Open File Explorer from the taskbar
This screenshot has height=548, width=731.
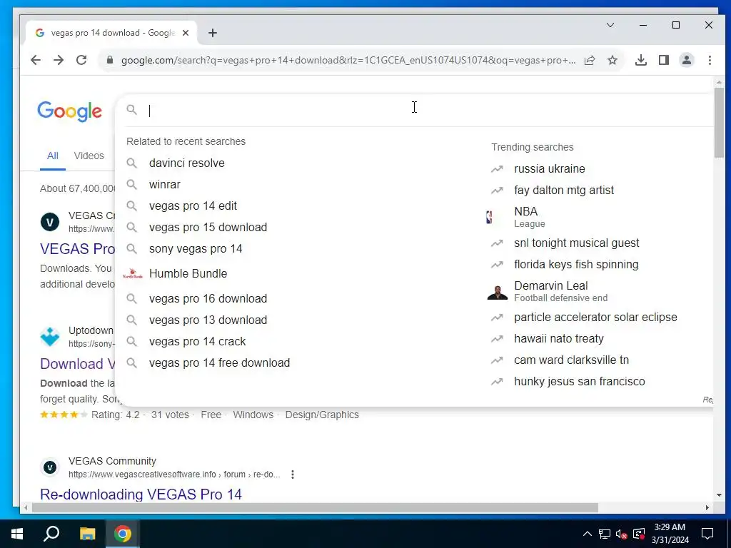(x=87, y=534)
